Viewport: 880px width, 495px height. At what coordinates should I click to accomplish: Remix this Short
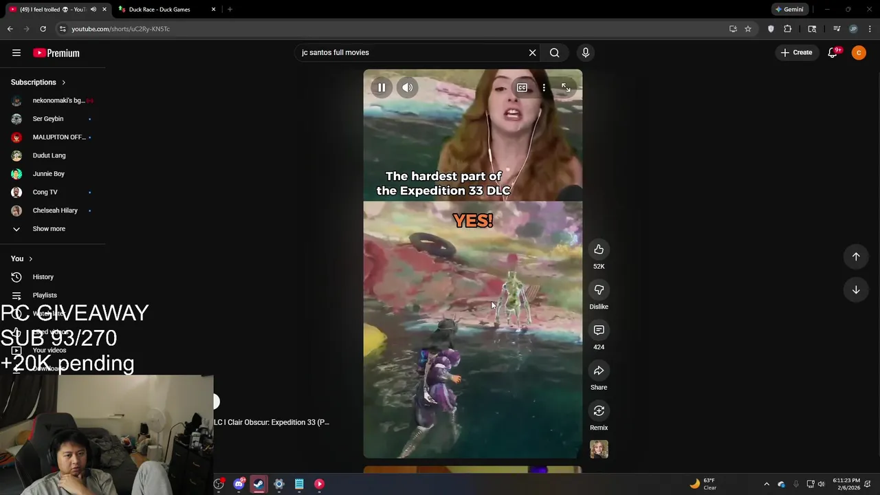(x=599, y=411)
